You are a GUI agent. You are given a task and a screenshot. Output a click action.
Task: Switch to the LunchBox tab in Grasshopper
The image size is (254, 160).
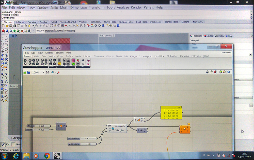pyautogui.click(x=159, y=56)
